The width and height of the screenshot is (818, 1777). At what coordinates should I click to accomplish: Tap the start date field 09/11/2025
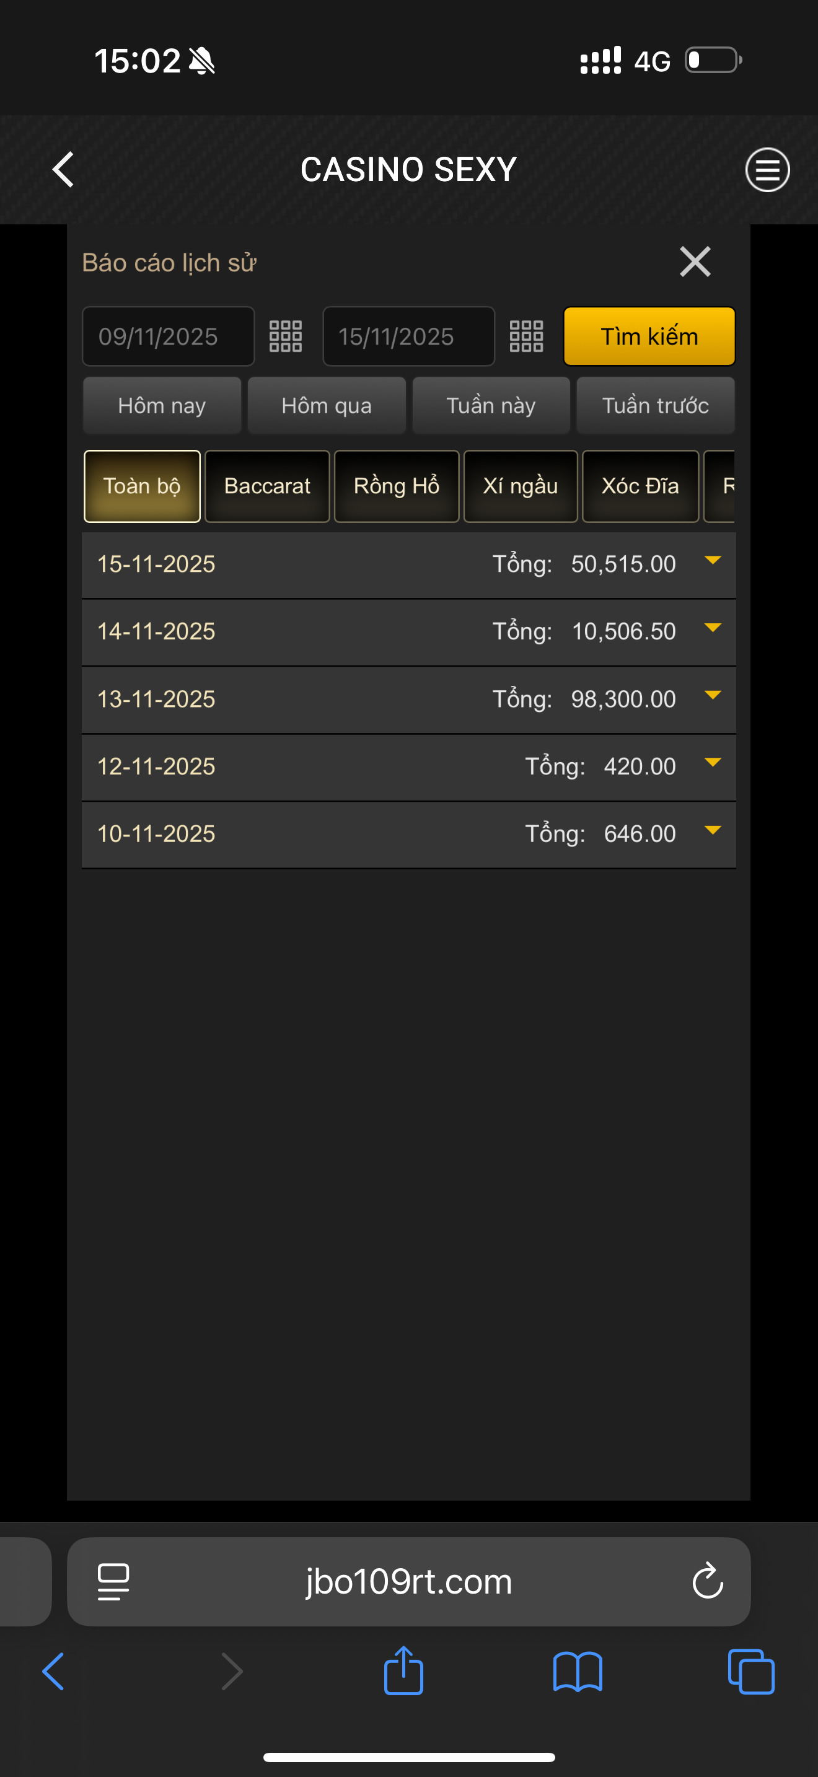point(167,336)
